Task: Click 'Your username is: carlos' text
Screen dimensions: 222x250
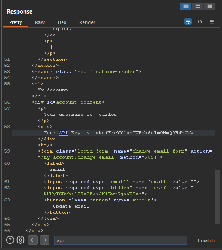Action: (80, 115)
